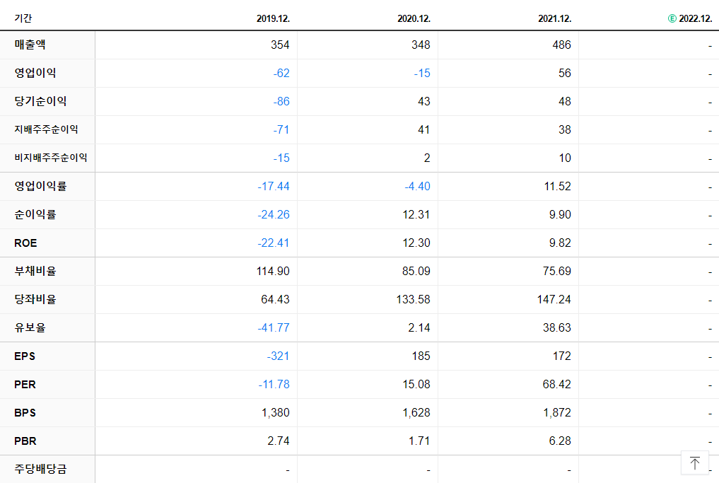This screenshot has width=719, height=483.
Task: Click the 2019 ROE value -22.41
Action: [x=274, y=243]
